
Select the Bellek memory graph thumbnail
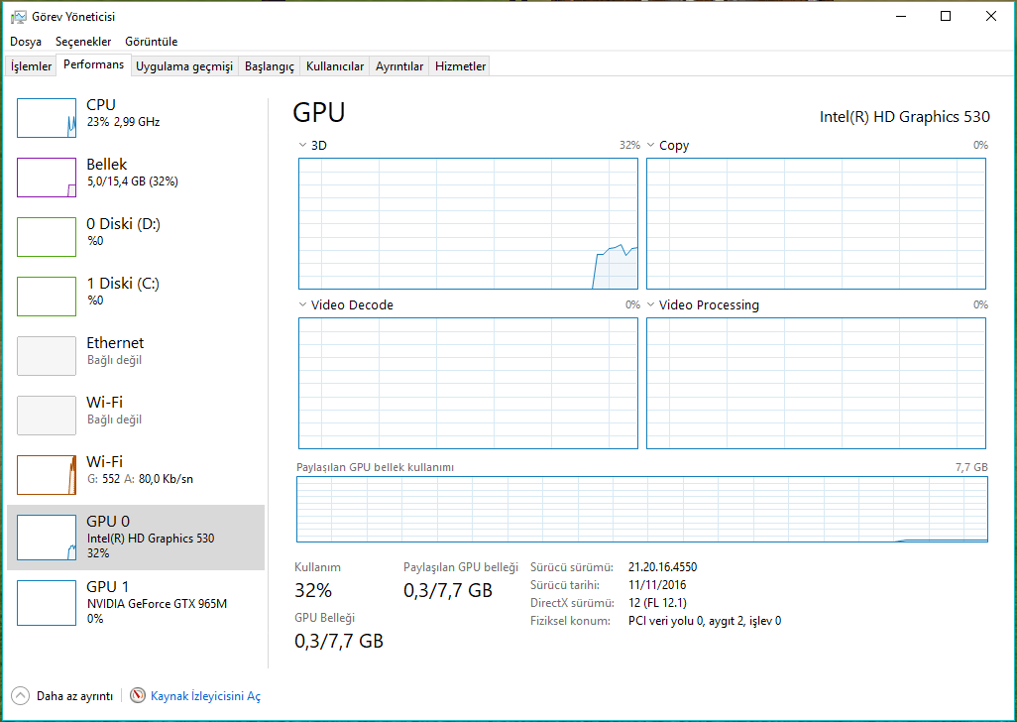pyautogui.click(x=47, y=178)
